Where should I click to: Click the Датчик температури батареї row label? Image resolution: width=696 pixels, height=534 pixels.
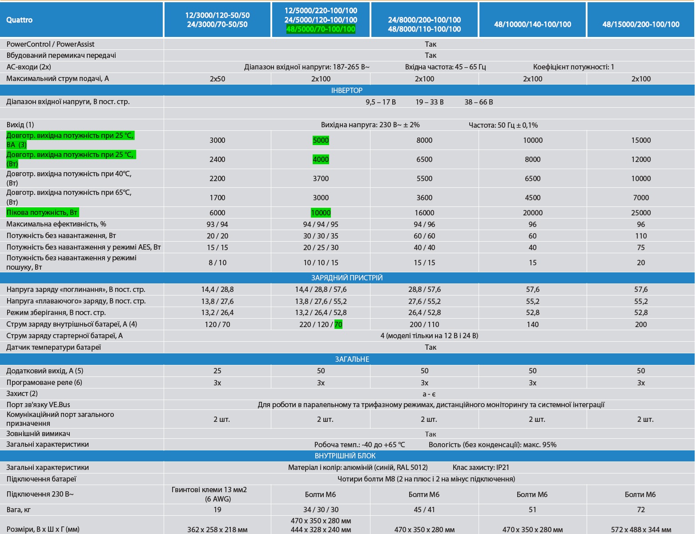(54, 347)
